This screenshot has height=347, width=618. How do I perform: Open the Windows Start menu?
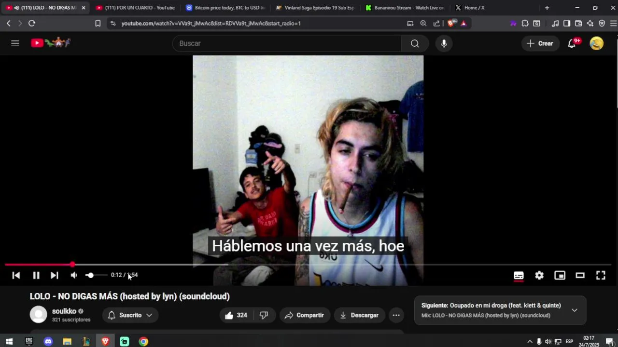pos(9,342)
